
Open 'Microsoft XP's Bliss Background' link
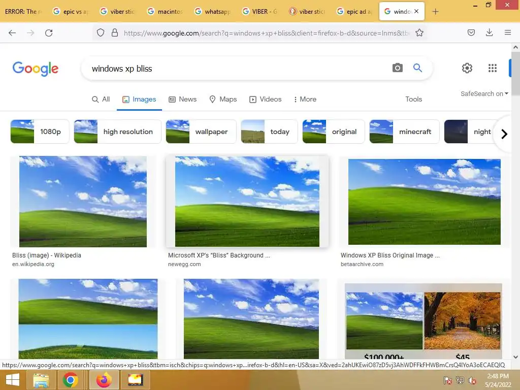pos(219,255)
